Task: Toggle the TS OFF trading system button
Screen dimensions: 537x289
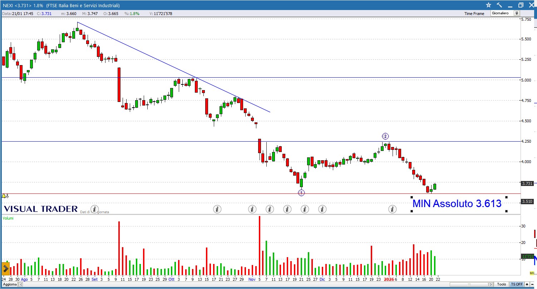Action: (517, 284)
